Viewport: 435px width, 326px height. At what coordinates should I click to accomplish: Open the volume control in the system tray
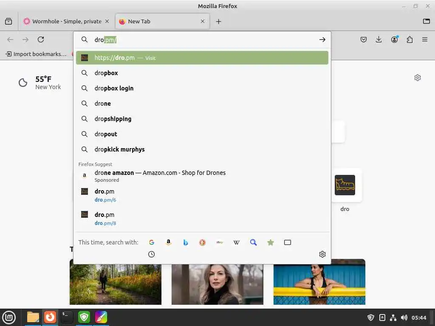(x=404, y=318)
